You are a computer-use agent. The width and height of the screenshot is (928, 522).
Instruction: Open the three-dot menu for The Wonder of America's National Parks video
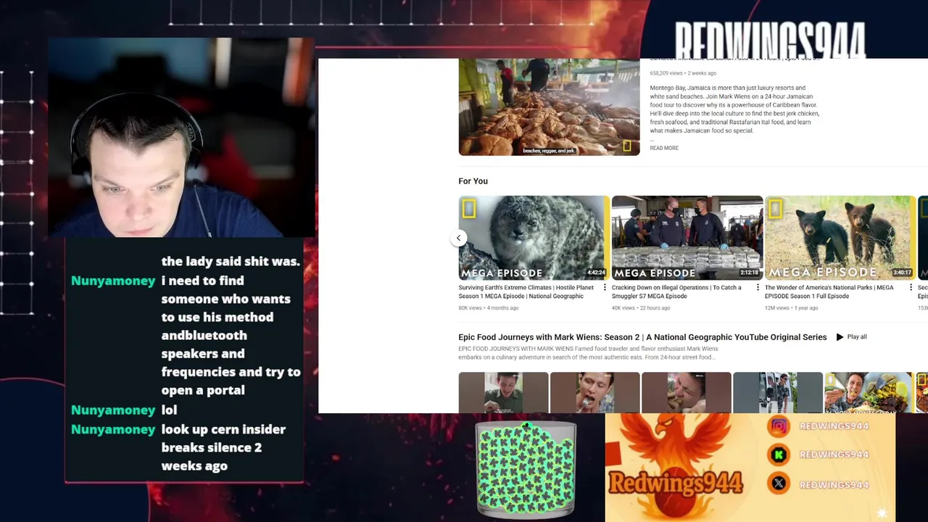point(911,288)
